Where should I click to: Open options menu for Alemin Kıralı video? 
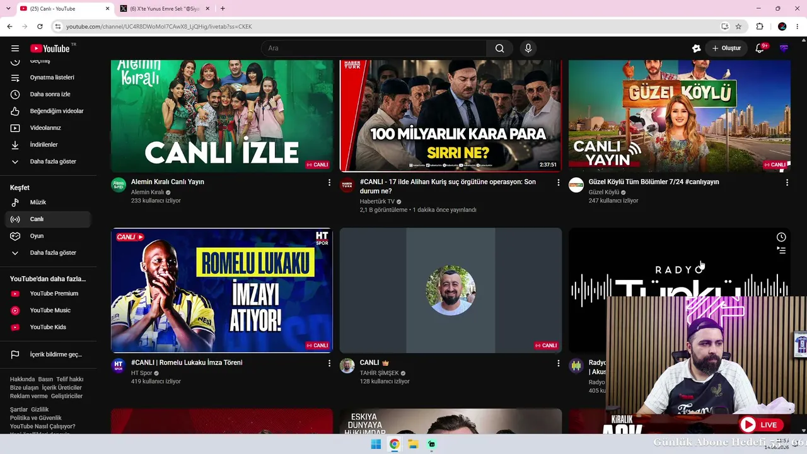tap(329, 182)
